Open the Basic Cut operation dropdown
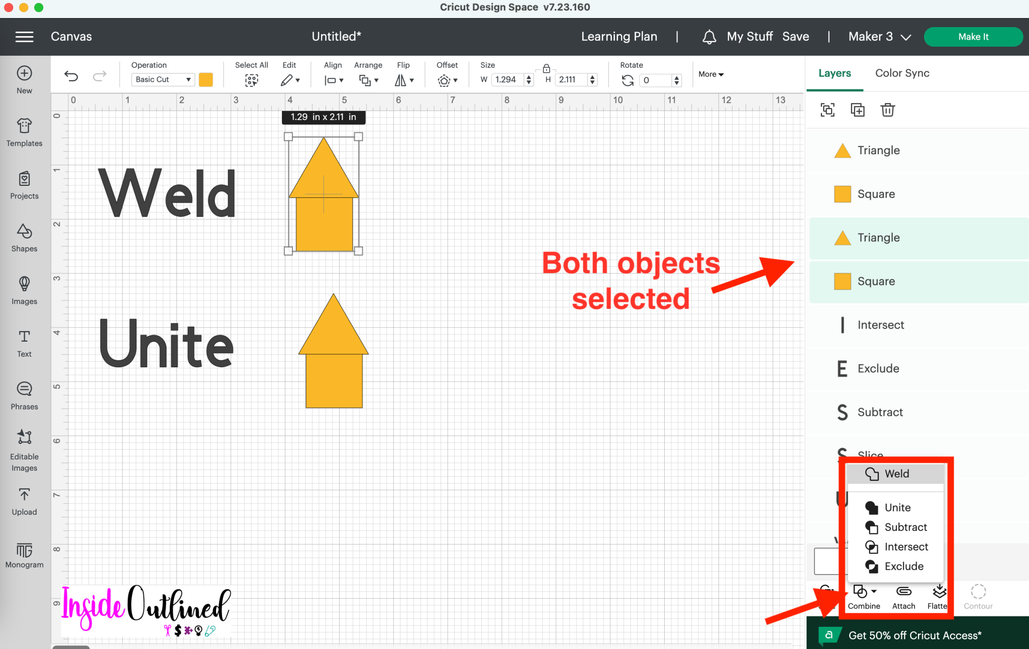The image size is (1029, 649). pyautogui.click(x=162, y=79)
